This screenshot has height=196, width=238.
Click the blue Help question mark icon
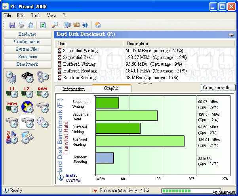[85, 25]
